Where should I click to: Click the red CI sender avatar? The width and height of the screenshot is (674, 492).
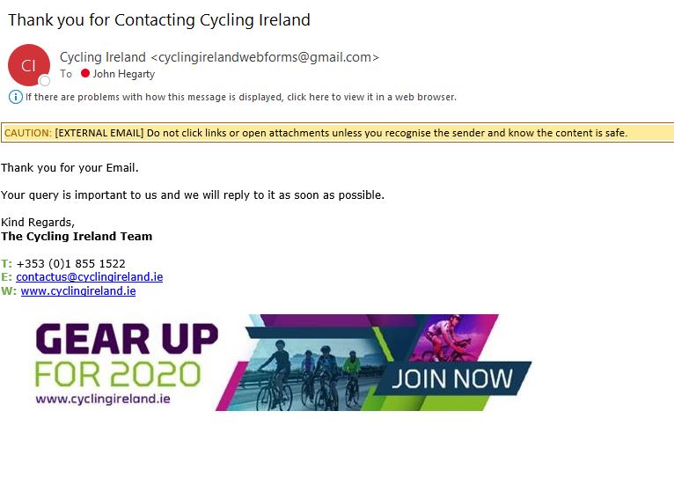coord(27,64)
